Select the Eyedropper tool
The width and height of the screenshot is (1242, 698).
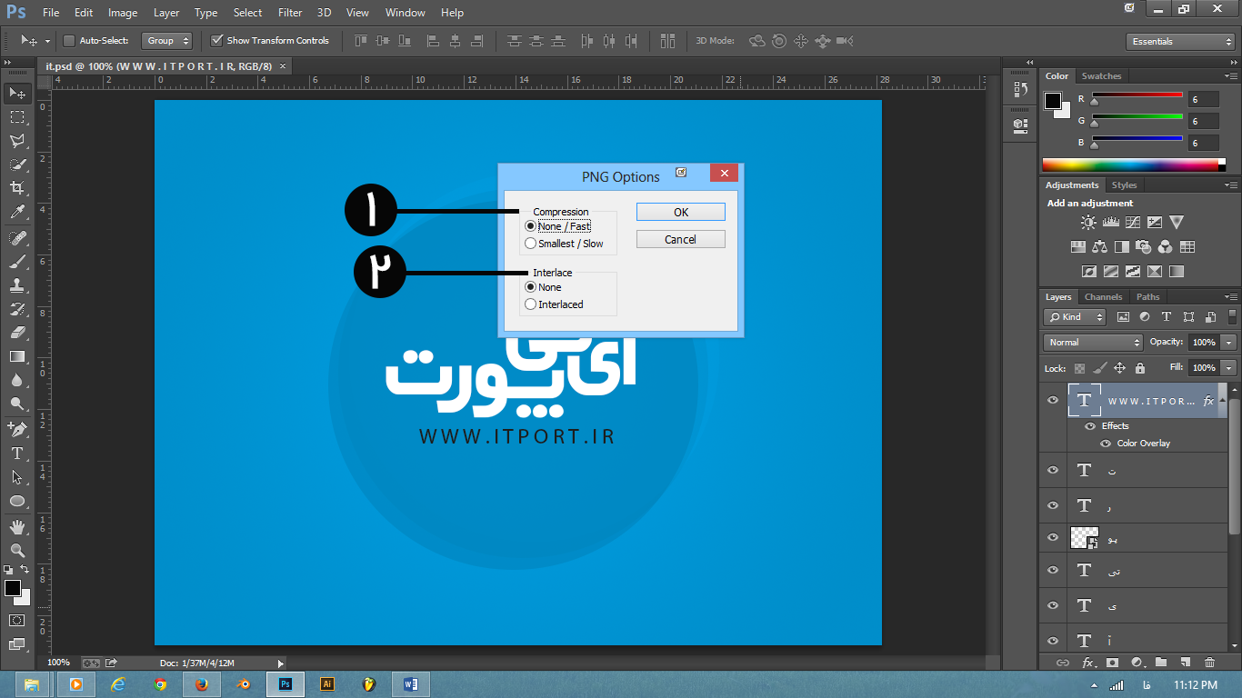click(17, 212)
